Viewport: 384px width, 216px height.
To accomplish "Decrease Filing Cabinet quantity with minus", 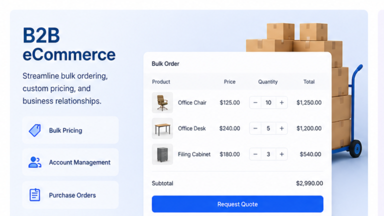I will (x=255, y=154).
